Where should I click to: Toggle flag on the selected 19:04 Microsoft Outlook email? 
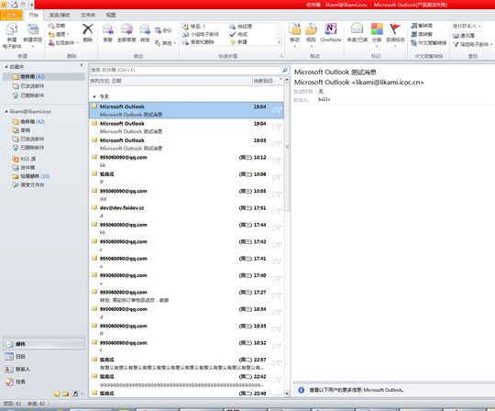[279, 110]
